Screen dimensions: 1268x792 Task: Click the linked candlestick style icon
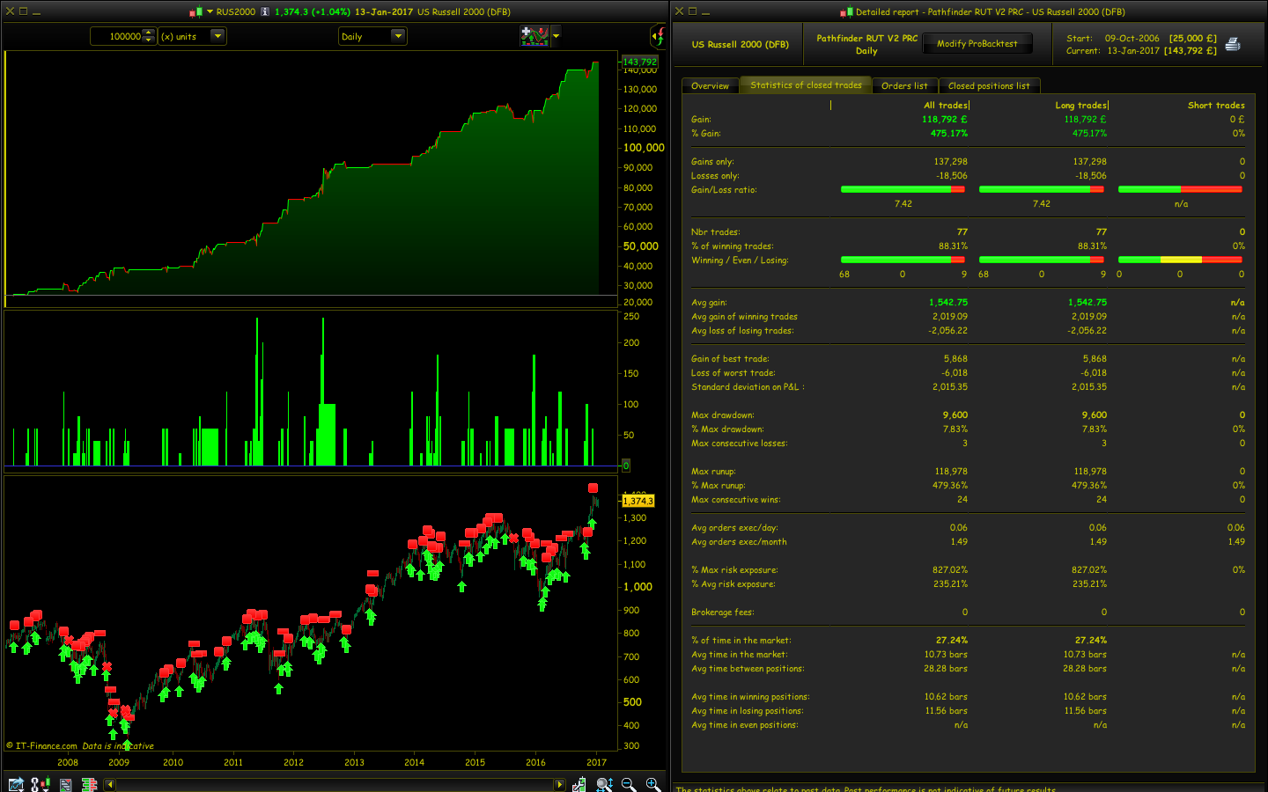[41, 784]
